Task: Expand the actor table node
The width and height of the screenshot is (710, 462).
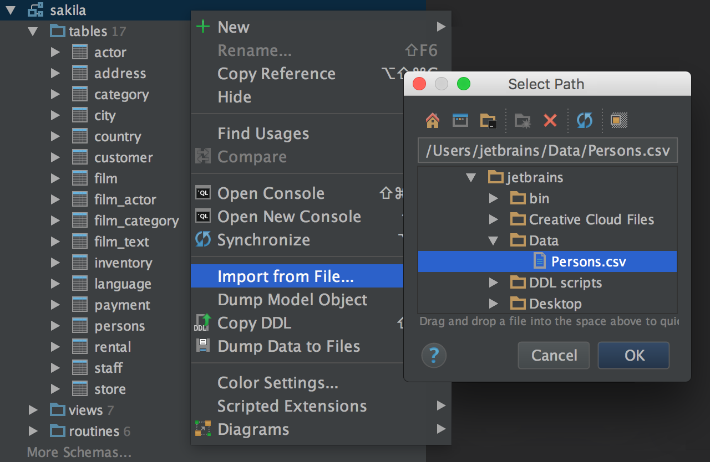Action: click(55, 52)
